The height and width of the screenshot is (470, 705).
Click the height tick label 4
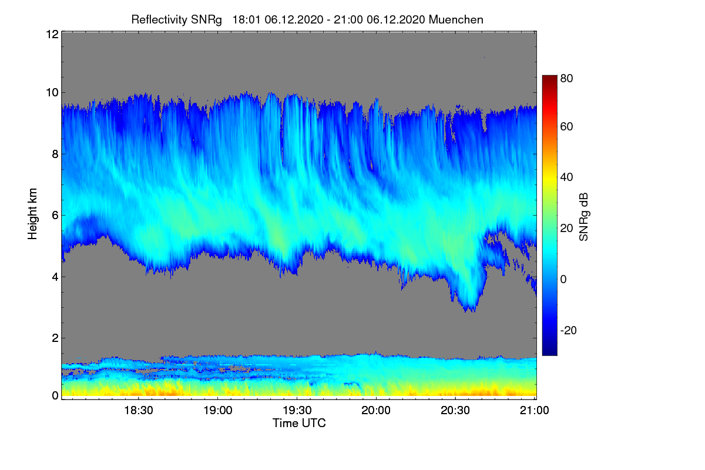pyautogui.click(x=55, y=277)
